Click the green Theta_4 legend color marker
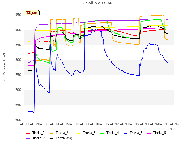 pyautogui.click(x=102, y=133)
